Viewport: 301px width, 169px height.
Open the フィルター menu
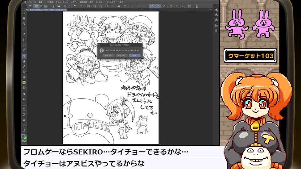(x=100, y=2)
